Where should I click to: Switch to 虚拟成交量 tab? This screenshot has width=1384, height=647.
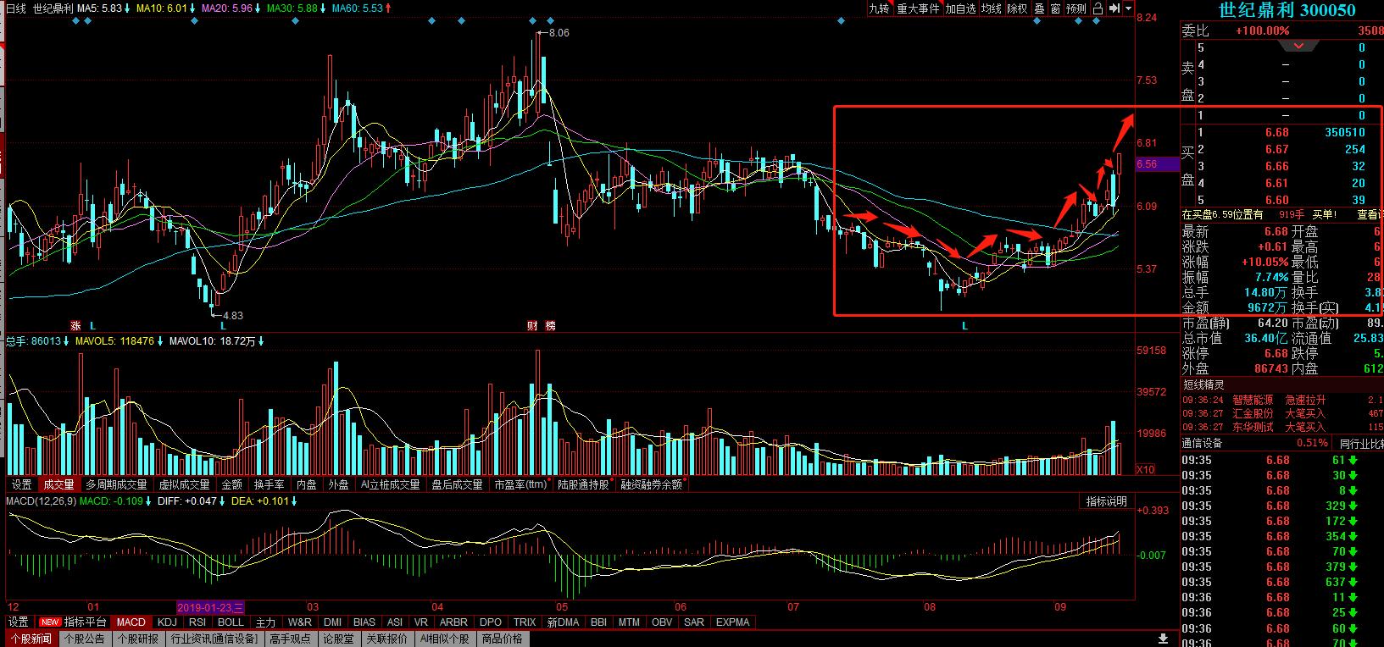point(184,484)
